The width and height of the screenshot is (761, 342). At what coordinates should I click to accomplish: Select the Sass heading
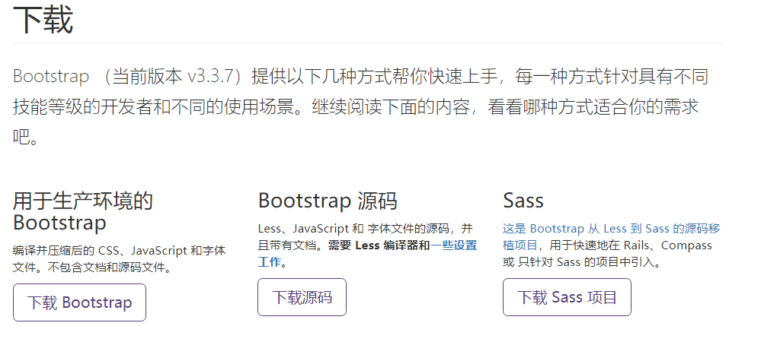pos(523,201)
